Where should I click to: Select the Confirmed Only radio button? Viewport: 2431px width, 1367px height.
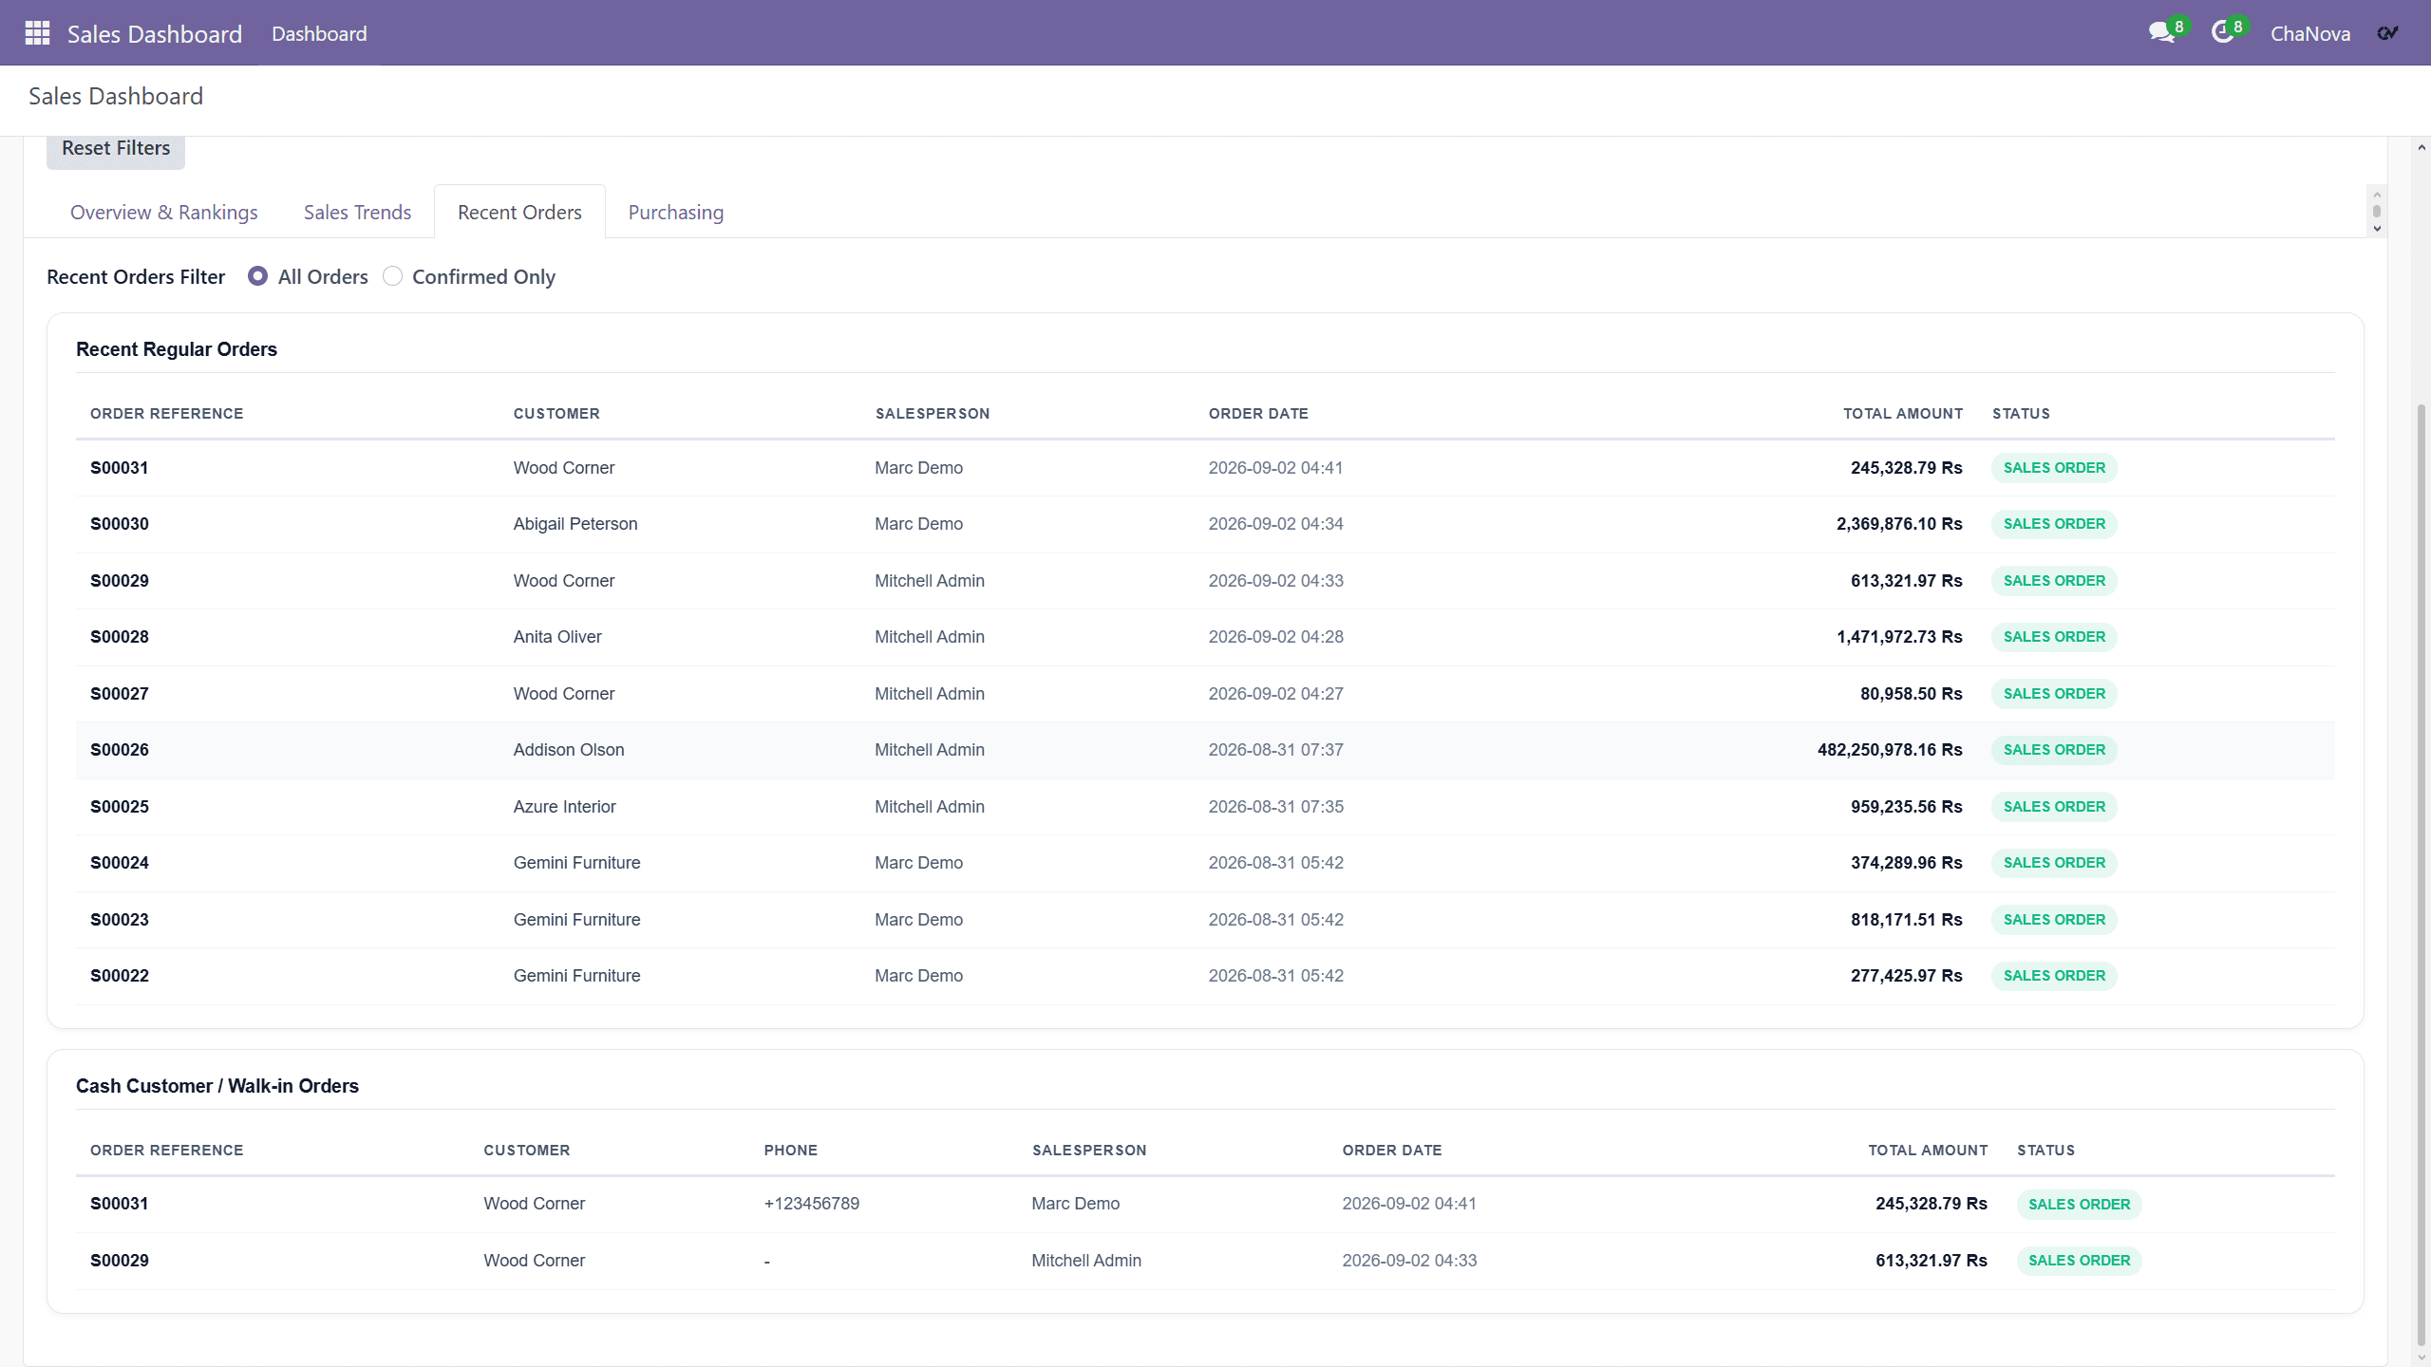392,276
